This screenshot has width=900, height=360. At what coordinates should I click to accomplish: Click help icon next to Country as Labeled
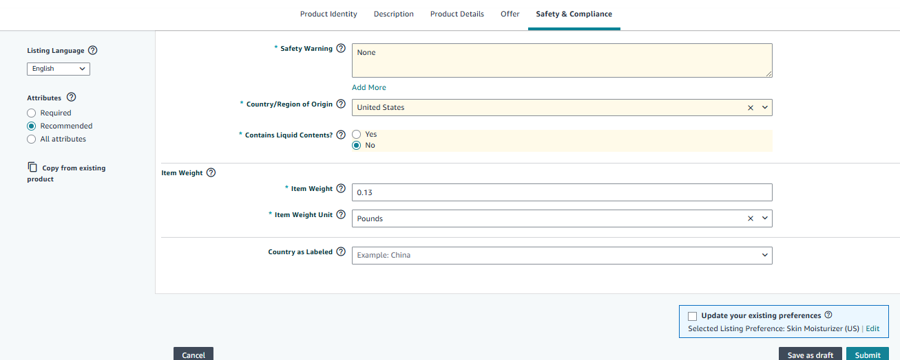tap(341, 252)
